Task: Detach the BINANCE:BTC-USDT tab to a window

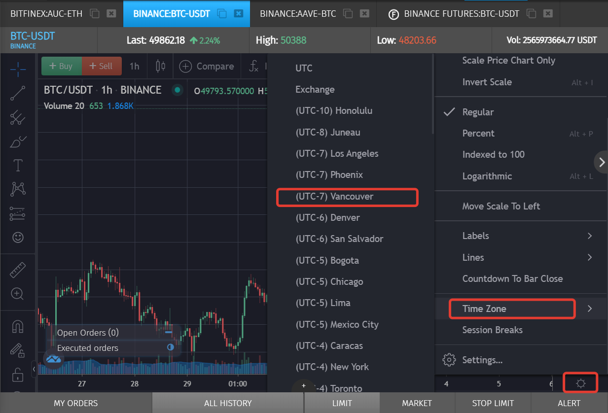Action: click(222, 13)
